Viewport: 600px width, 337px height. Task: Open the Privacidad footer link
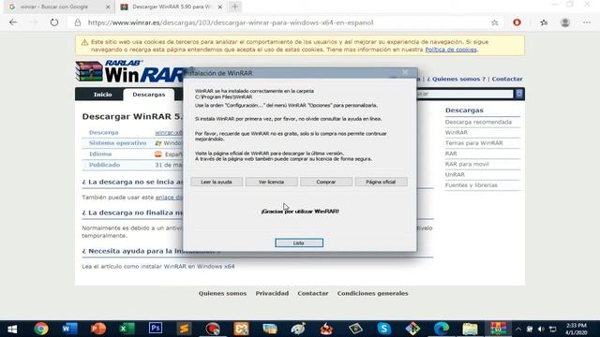pyautogui.click(x=272, y=293)
